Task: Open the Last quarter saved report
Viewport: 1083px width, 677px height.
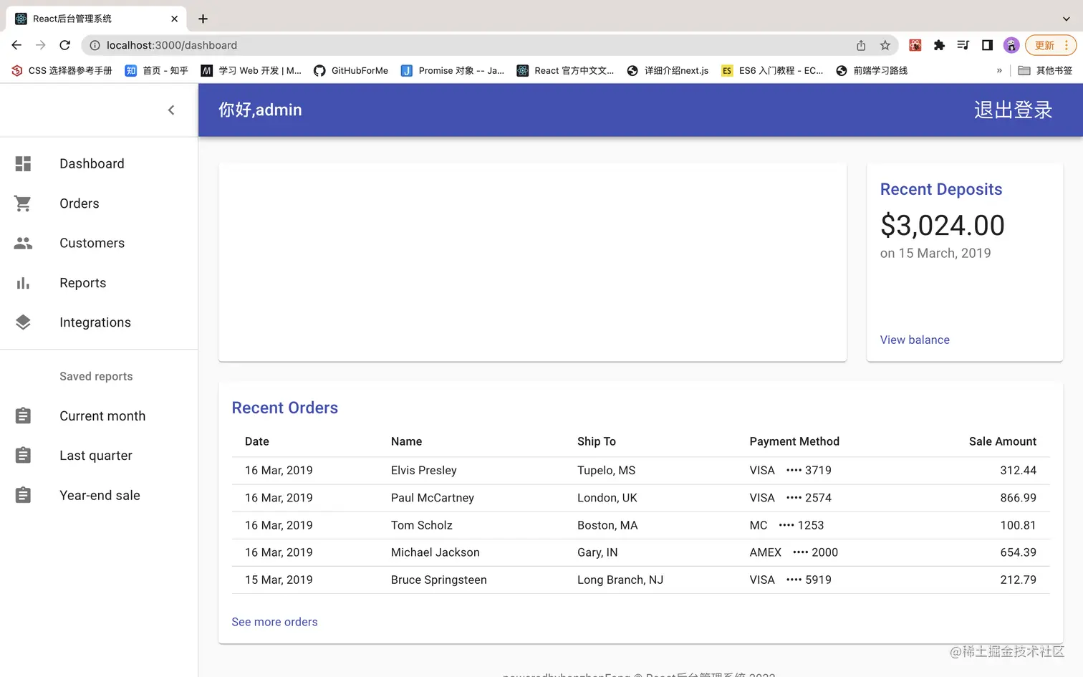Action: click(x=99, y=456)
